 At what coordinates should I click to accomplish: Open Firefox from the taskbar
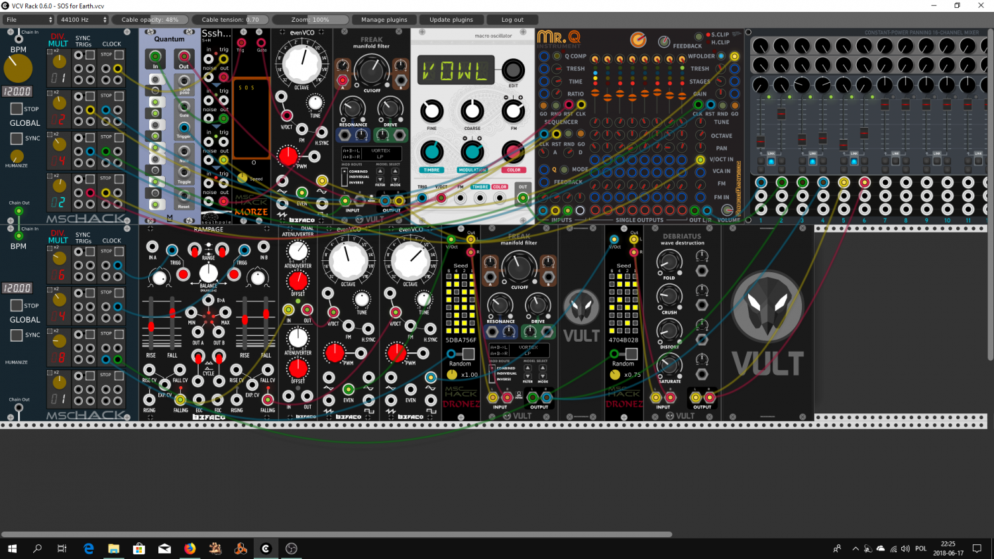point(190,548)
